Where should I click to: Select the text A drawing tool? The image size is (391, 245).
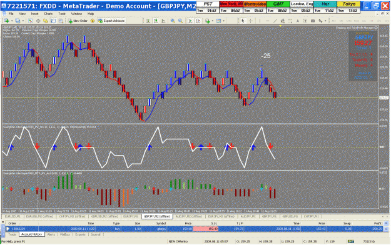click(298, 21)
